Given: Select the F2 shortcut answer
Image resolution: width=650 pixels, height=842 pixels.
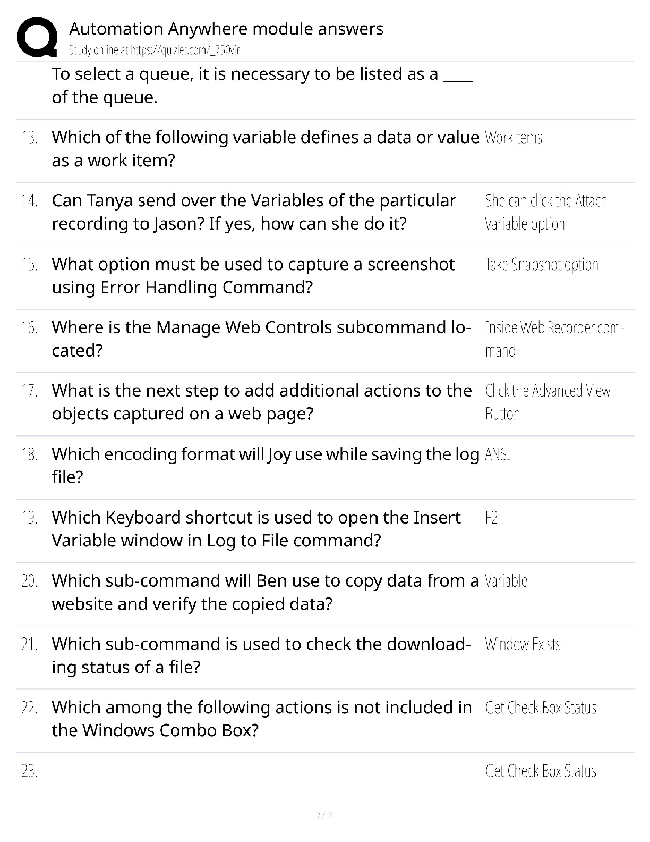Looking at the screenshot, I should click(491, 518).
